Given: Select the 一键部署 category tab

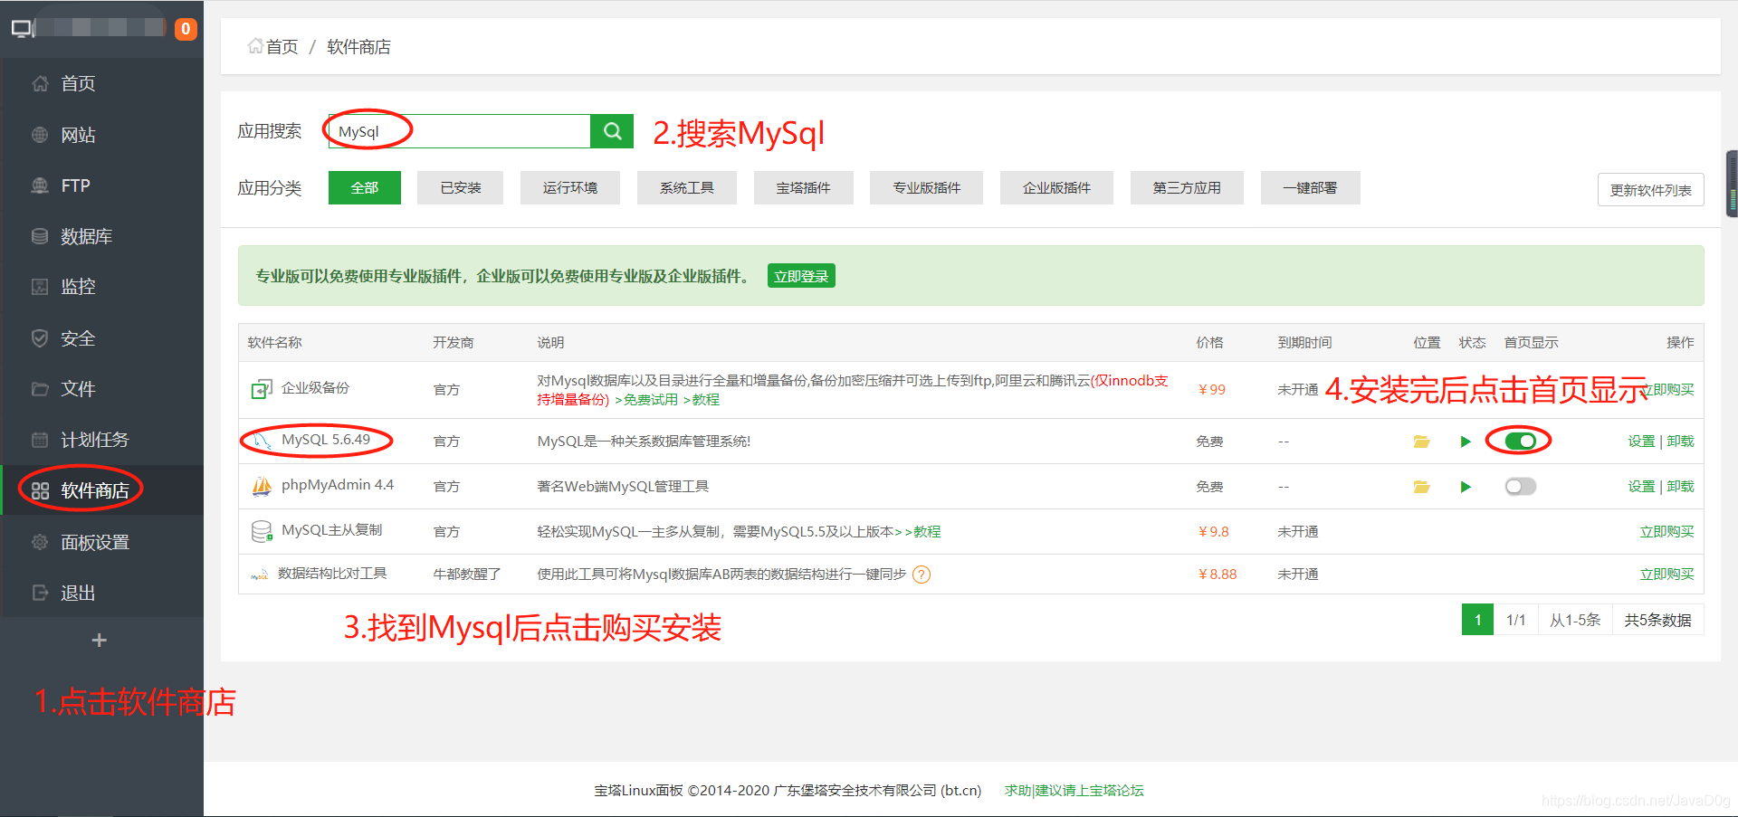Looking at the screenshot, I should (x=1310, y=187).
